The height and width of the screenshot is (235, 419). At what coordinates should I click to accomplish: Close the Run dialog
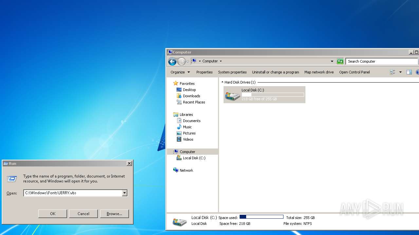[129, 163]
